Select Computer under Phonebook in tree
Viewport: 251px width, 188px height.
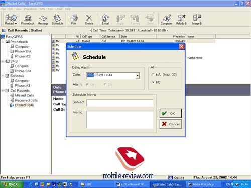point(22,46)
